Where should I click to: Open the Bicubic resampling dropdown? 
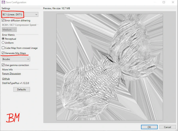click(15, 59)
